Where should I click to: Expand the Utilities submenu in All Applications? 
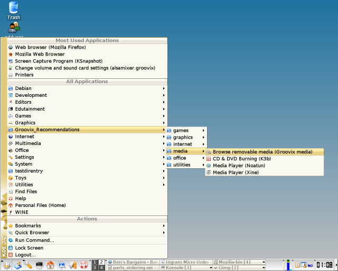[87, 185]
